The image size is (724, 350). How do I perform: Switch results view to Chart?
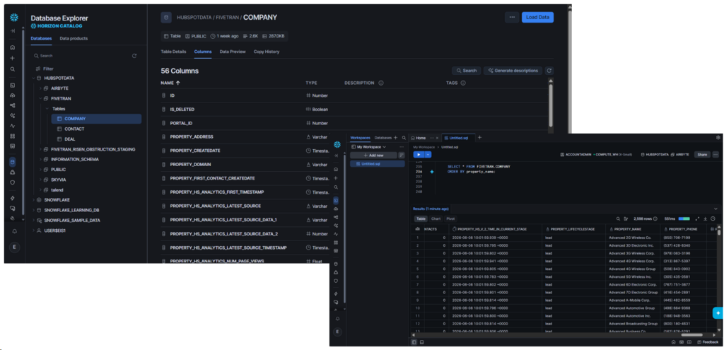436,219
